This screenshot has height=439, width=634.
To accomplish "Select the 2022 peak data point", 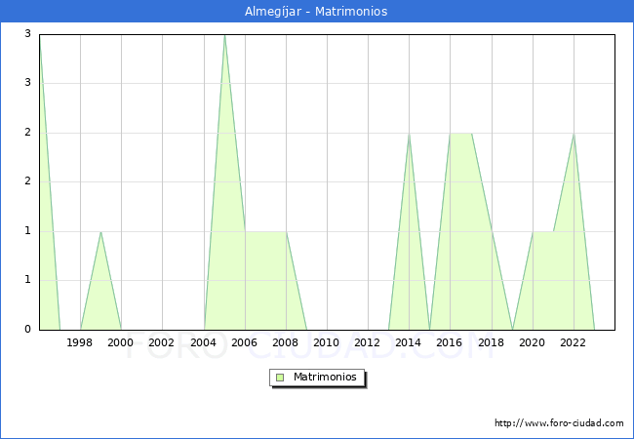I will click(574, 134).
